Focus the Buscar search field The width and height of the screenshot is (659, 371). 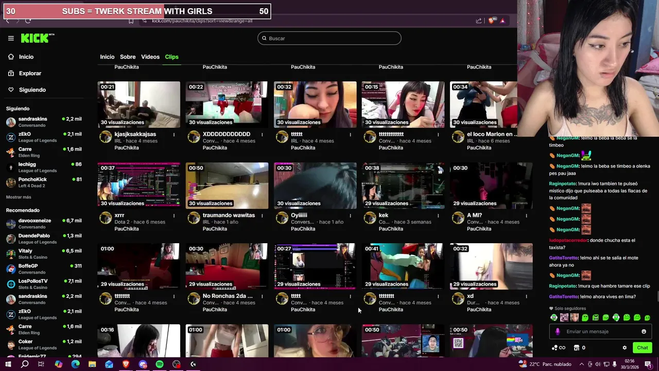pyautogui.click(x=329, y=38)
